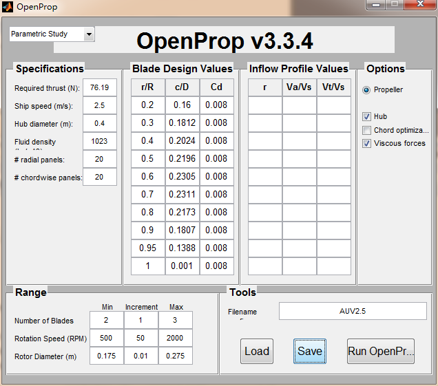Click the r/R column header
Viewport: 438px width, 386px height.
click(x=148, y=87)
